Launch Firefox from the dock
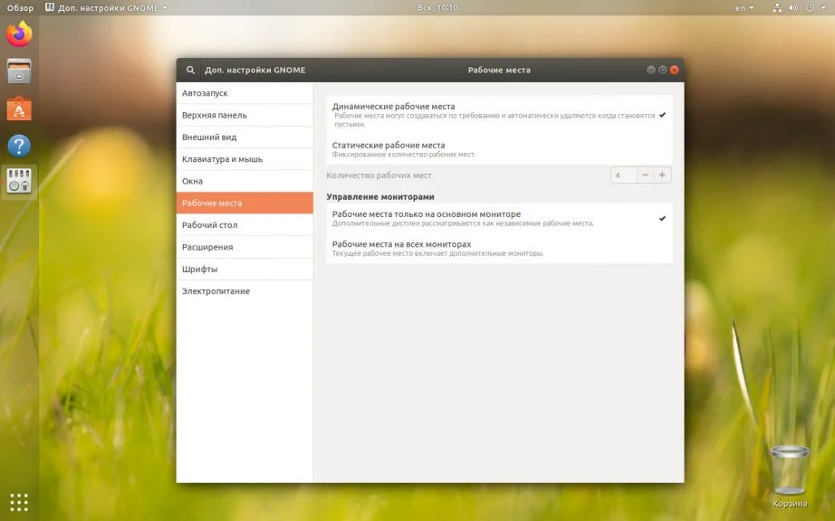Image resolution: width=835 pixels, height=521 pixels. tap(19, 34)
